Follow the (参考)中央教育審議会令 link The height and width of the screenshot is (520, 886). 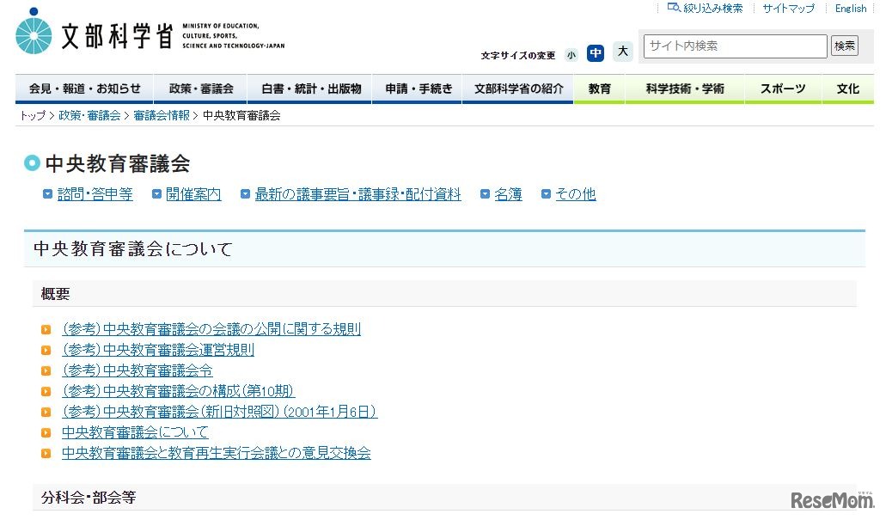click(x=137, y=370)
